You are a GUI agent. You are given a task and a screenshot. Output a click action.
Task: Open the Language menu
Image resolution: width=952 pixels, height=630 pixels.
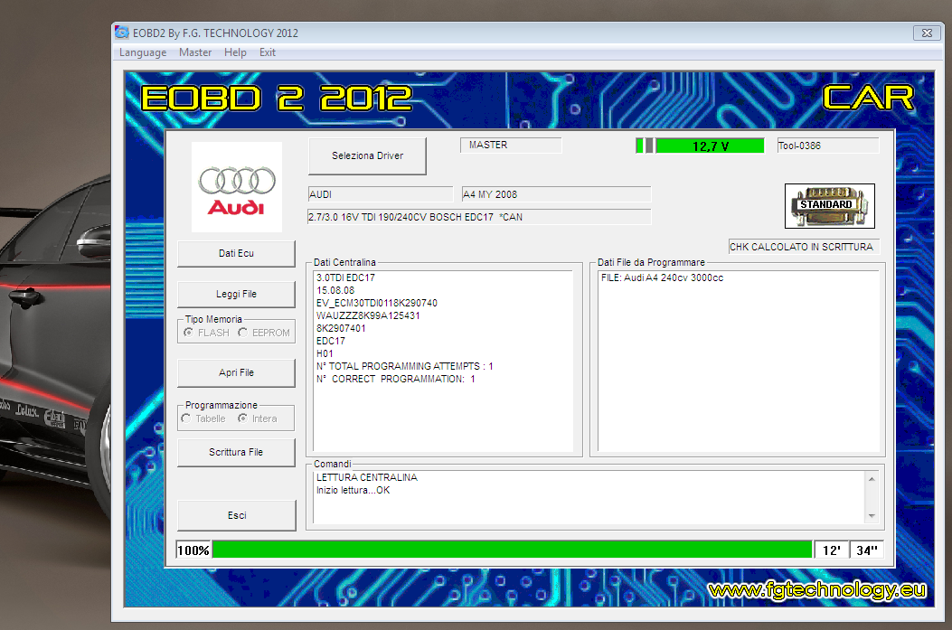pyautogui.click(x=143, y=52)
